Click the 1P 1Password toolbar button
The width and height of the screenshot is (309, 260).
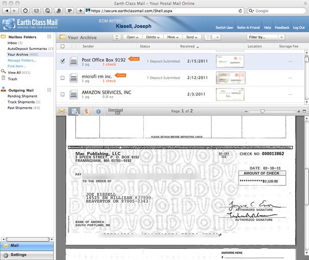point(69,11)
